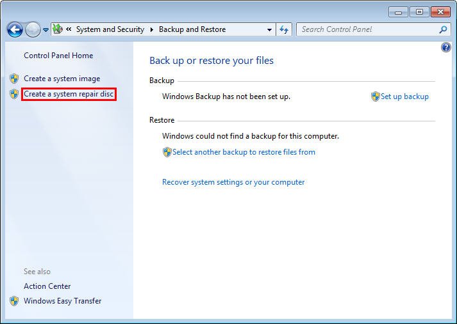Click 'Windows could not find a backup' text
The image size is (457, 324).
click(x=251, y=136)
